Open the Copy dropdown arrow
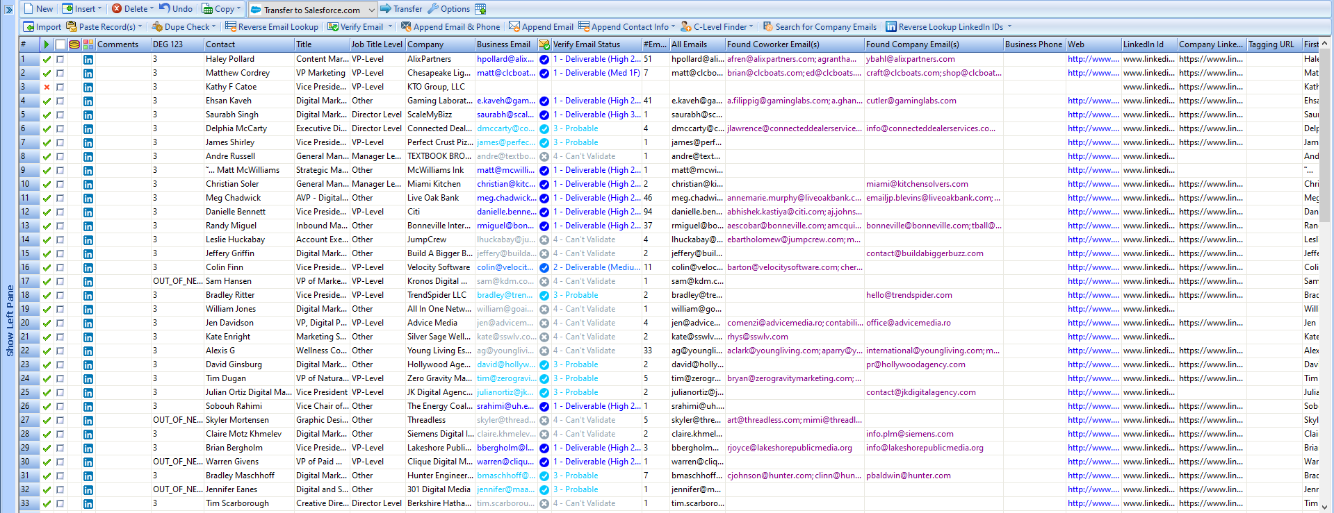Viewport: 1334px width, 513px height. click(x=238, y=9)
